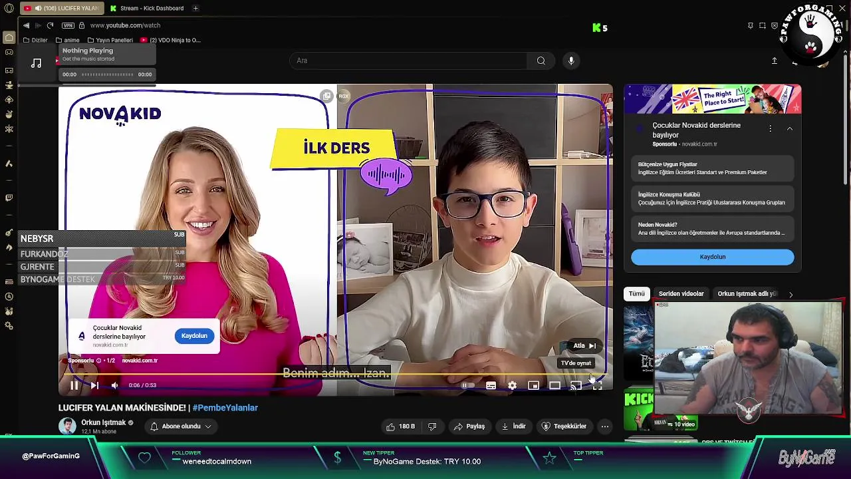
Task: Open player settings gear
Action: (512, 385)
